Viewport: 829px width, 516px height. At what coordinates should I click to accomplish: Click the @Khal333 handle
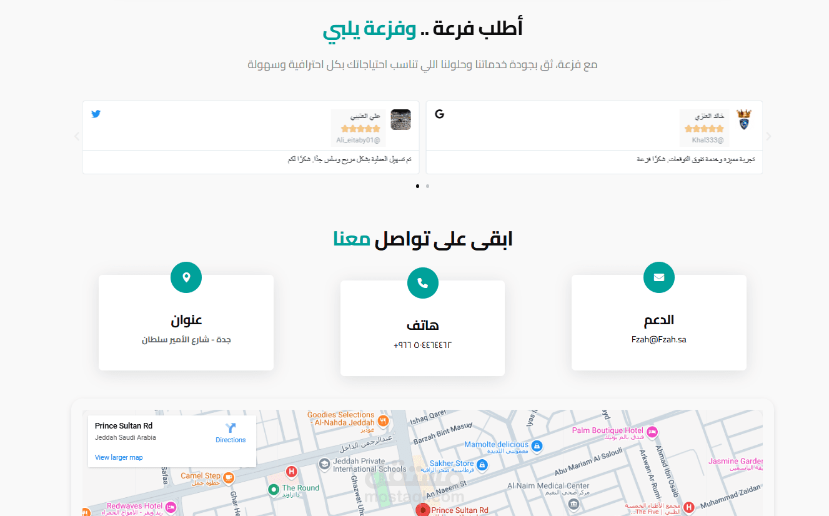coord(708,140)
